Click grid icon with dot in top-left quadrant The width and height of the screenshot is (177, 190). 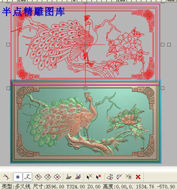click(38, 177)
